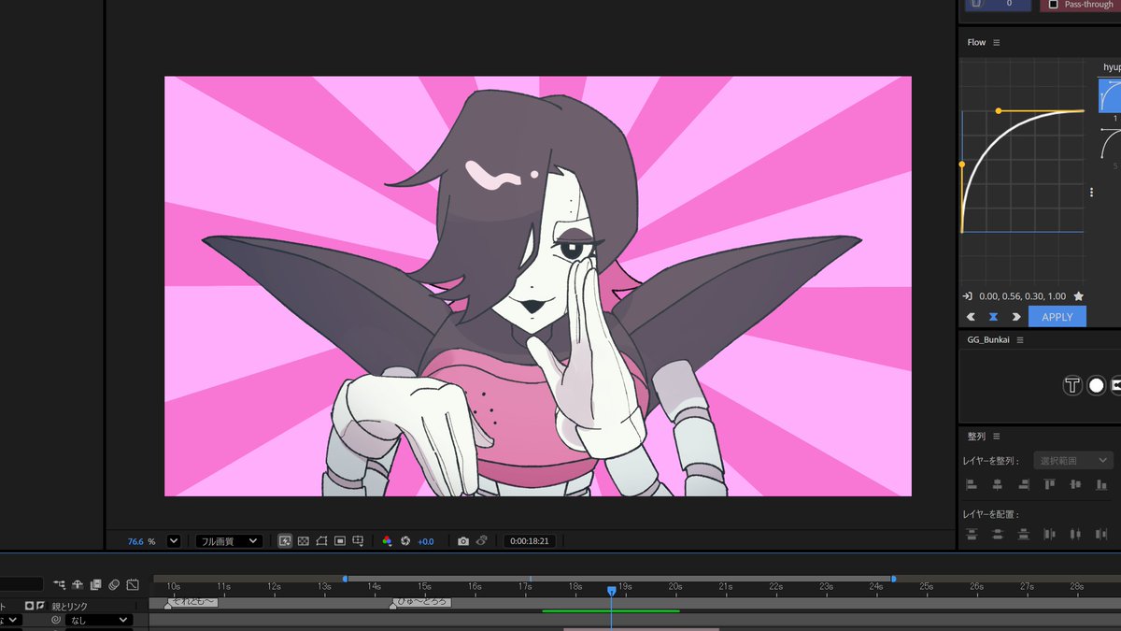Toggle region of interest button
Viewport: 1121px width, 631px height.
[x=340, y=540]
